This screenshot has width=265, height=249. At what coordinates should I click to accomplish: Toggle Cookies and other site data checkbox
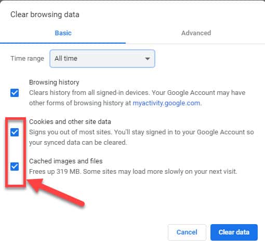pos(15,132)
